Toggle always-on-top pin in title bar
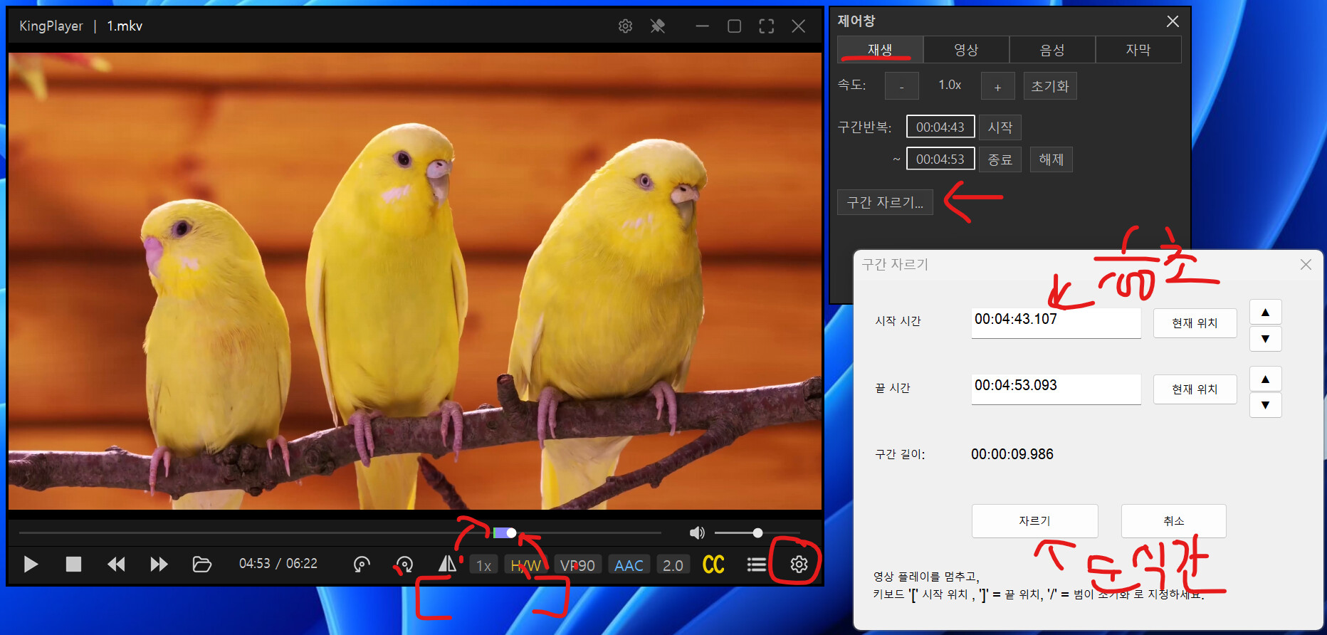Viewport: 1327px width, 635px height. (x=658, y=26)
